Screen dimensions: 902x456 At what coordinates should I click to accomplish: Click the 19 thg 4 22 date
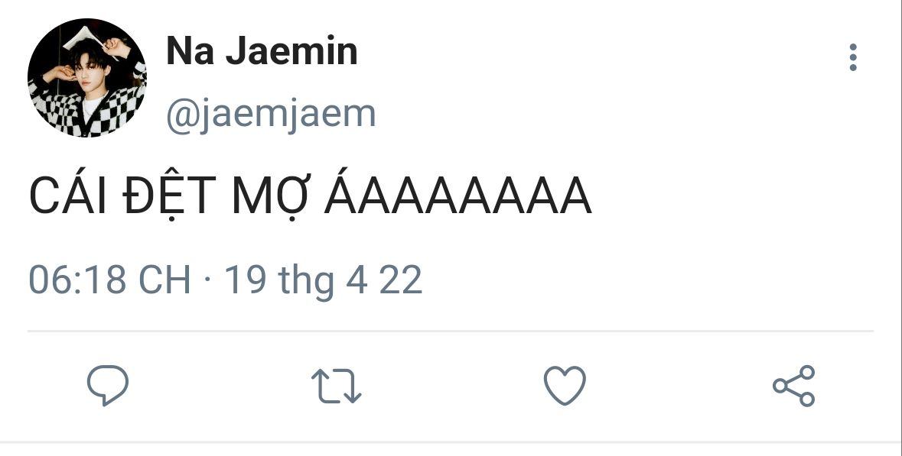click(324, 280)
